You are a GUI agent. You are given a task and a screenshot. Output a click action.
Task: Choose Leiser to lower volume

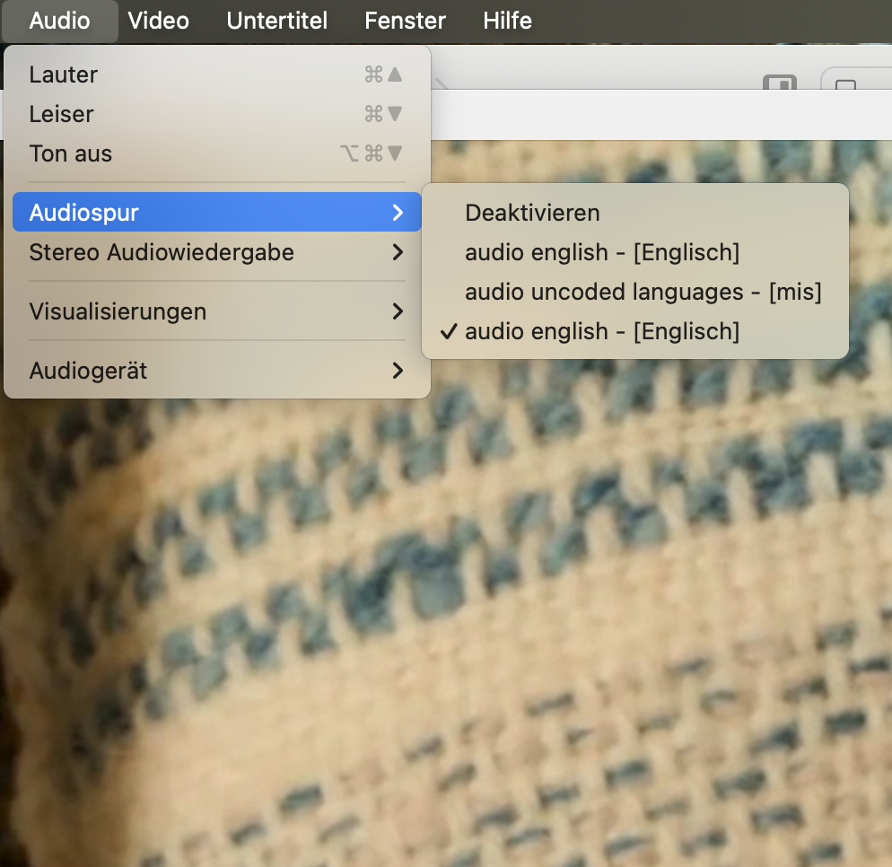(x=217, y=114)
